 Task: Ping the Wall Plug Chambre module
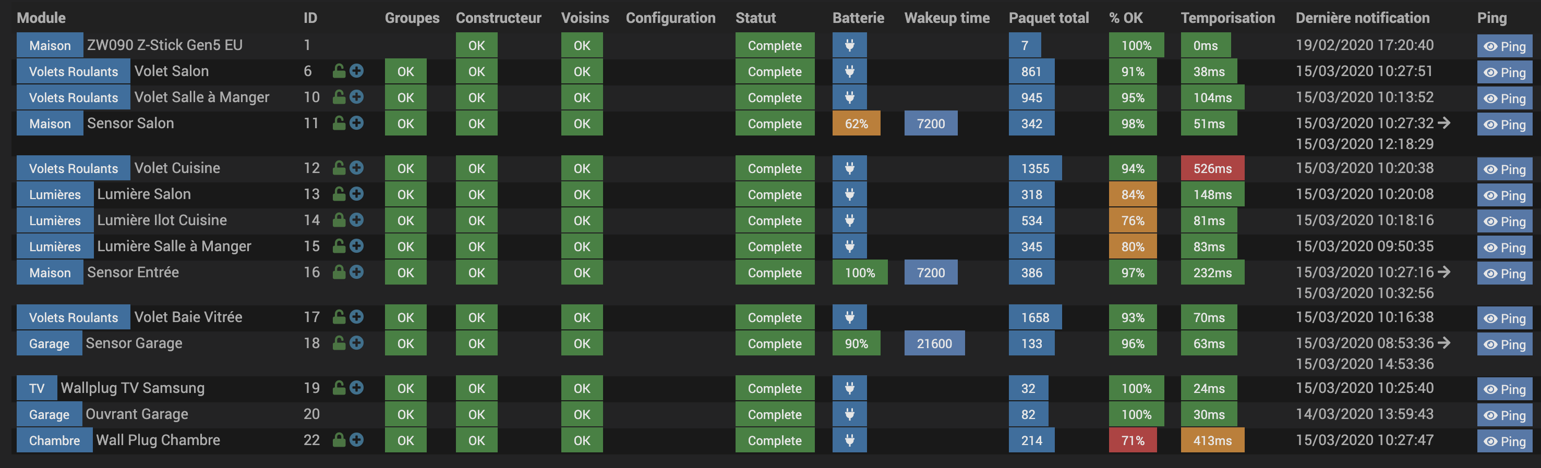(1504, 441)
